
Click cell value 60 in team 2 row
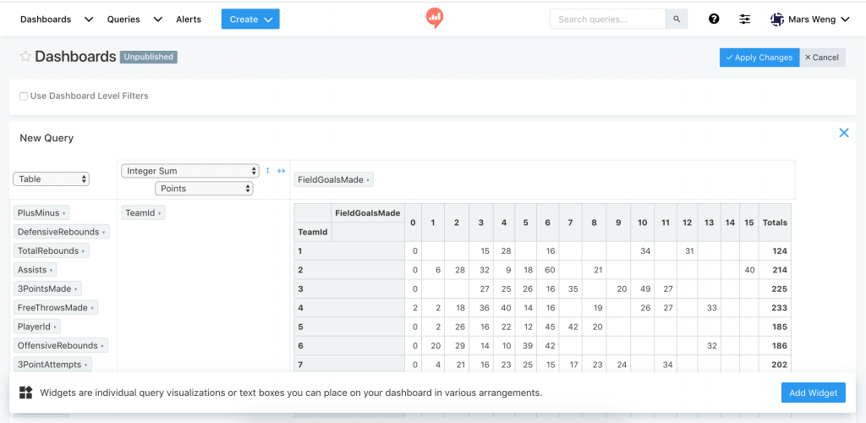tap(550, 270)
